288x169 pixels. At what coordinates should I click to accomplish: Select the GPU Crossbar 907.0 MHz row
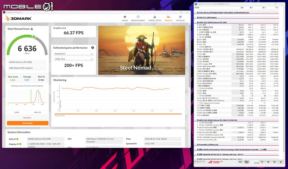tap(237, 64)
